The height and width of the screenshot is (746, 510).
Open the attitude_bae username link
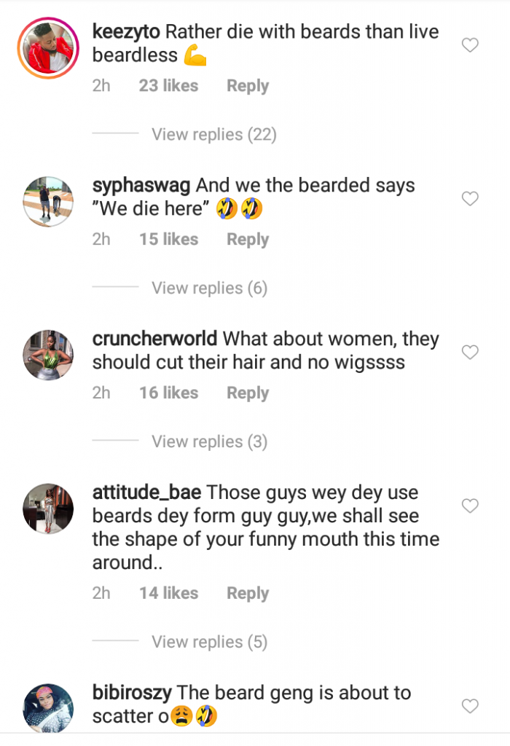147,492
